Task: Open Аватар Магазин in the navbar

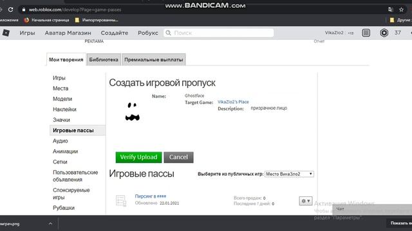Action: 68,33
